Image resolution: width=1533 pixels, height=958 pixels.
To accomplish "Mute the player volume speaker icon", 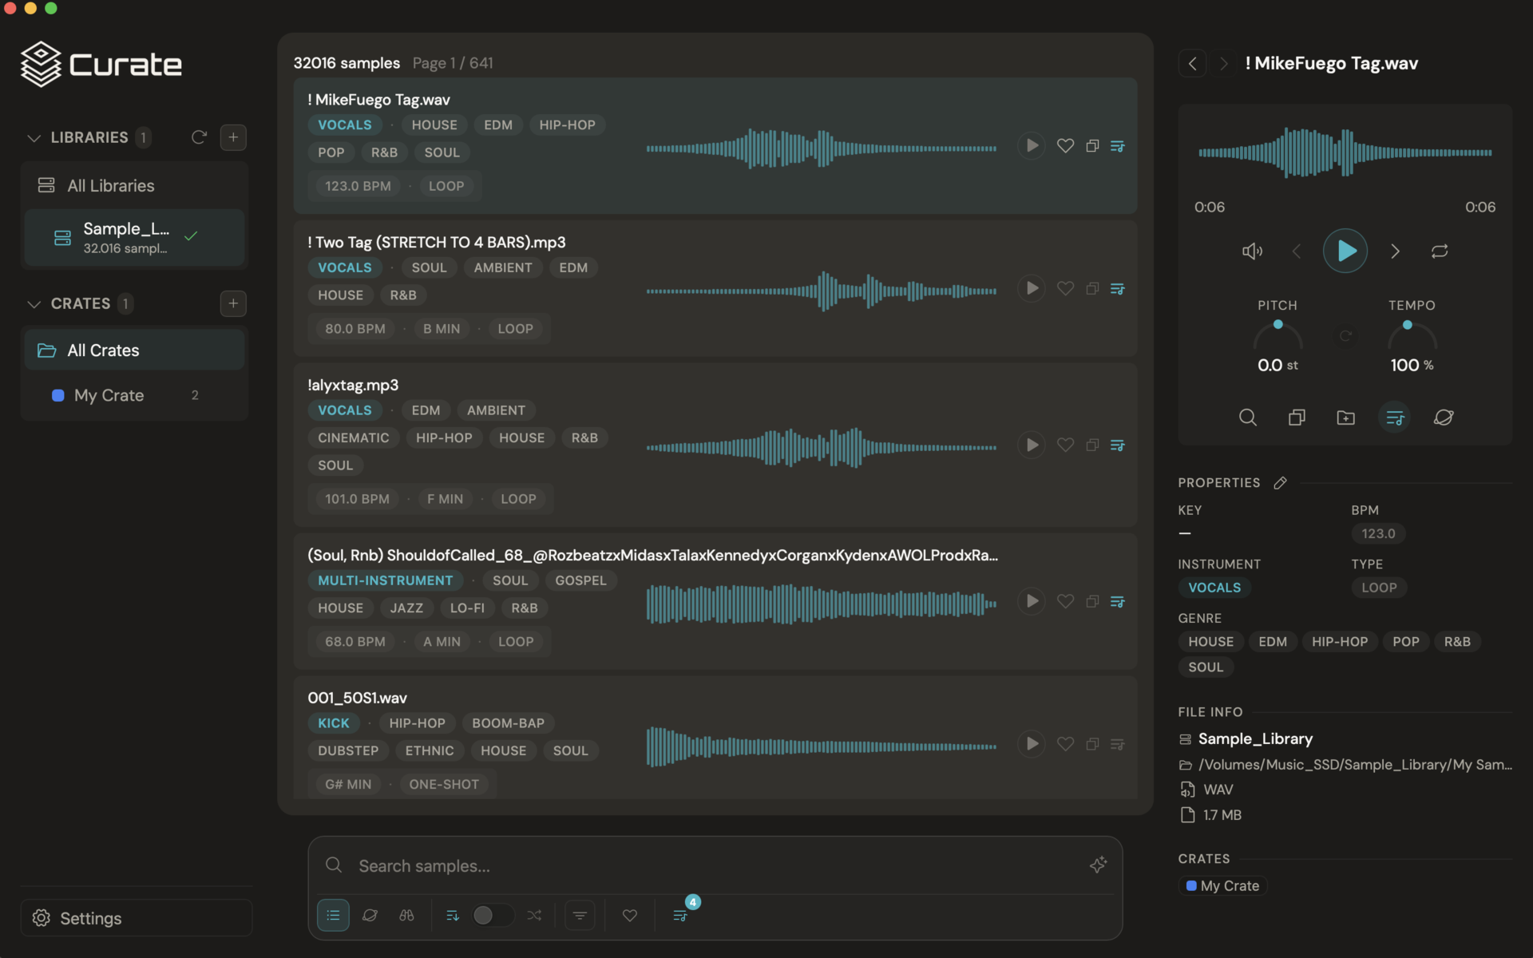I will [x=1252, y=251].
